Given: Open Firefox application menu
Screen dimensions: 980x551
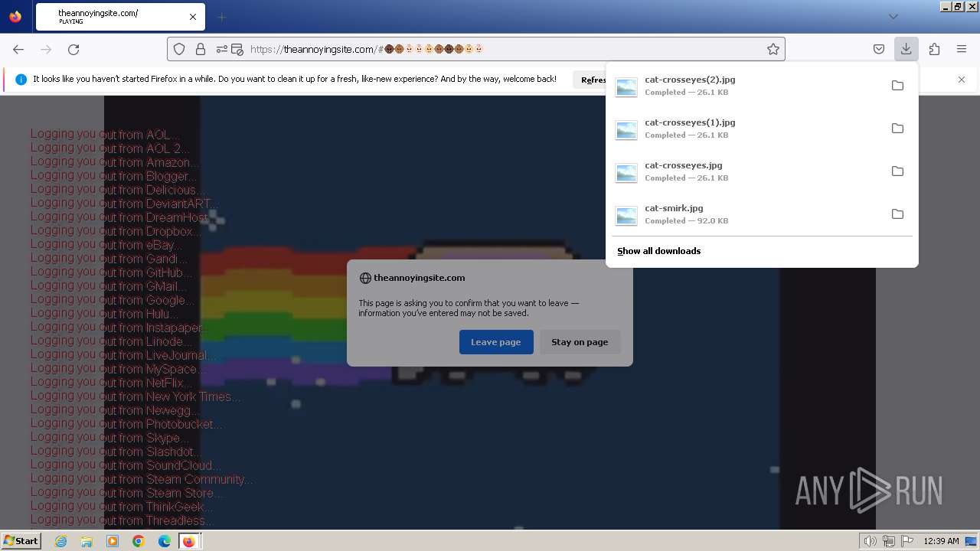Looking at the screenshot, I should pos(962,49).
